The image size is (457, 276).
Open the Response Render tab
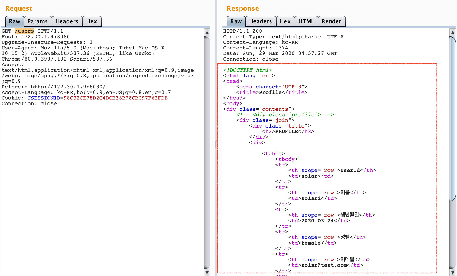tap(332, 21)
